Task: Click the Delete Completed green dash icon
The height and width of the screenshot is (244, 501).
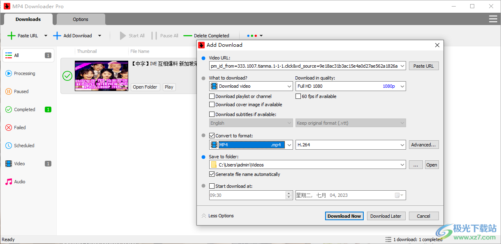Action: pos(188,36)
